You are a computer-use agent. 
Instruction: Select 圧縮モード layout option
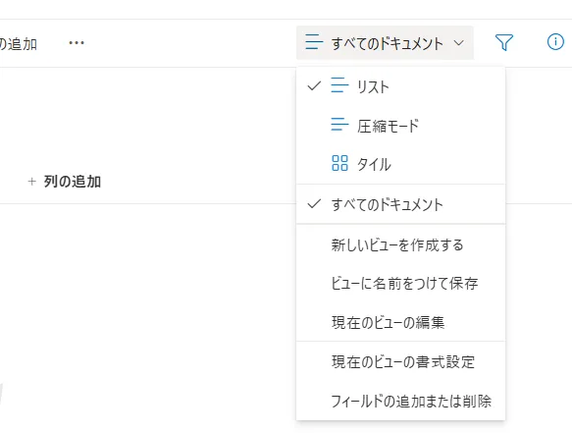coord(400,126)
